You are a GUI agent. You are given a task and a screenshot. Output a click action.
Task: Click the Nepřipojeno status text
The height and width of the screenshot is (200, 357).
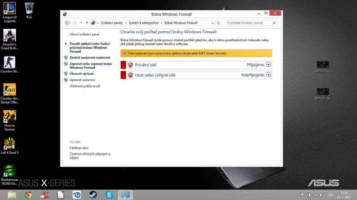pos(253,75)
